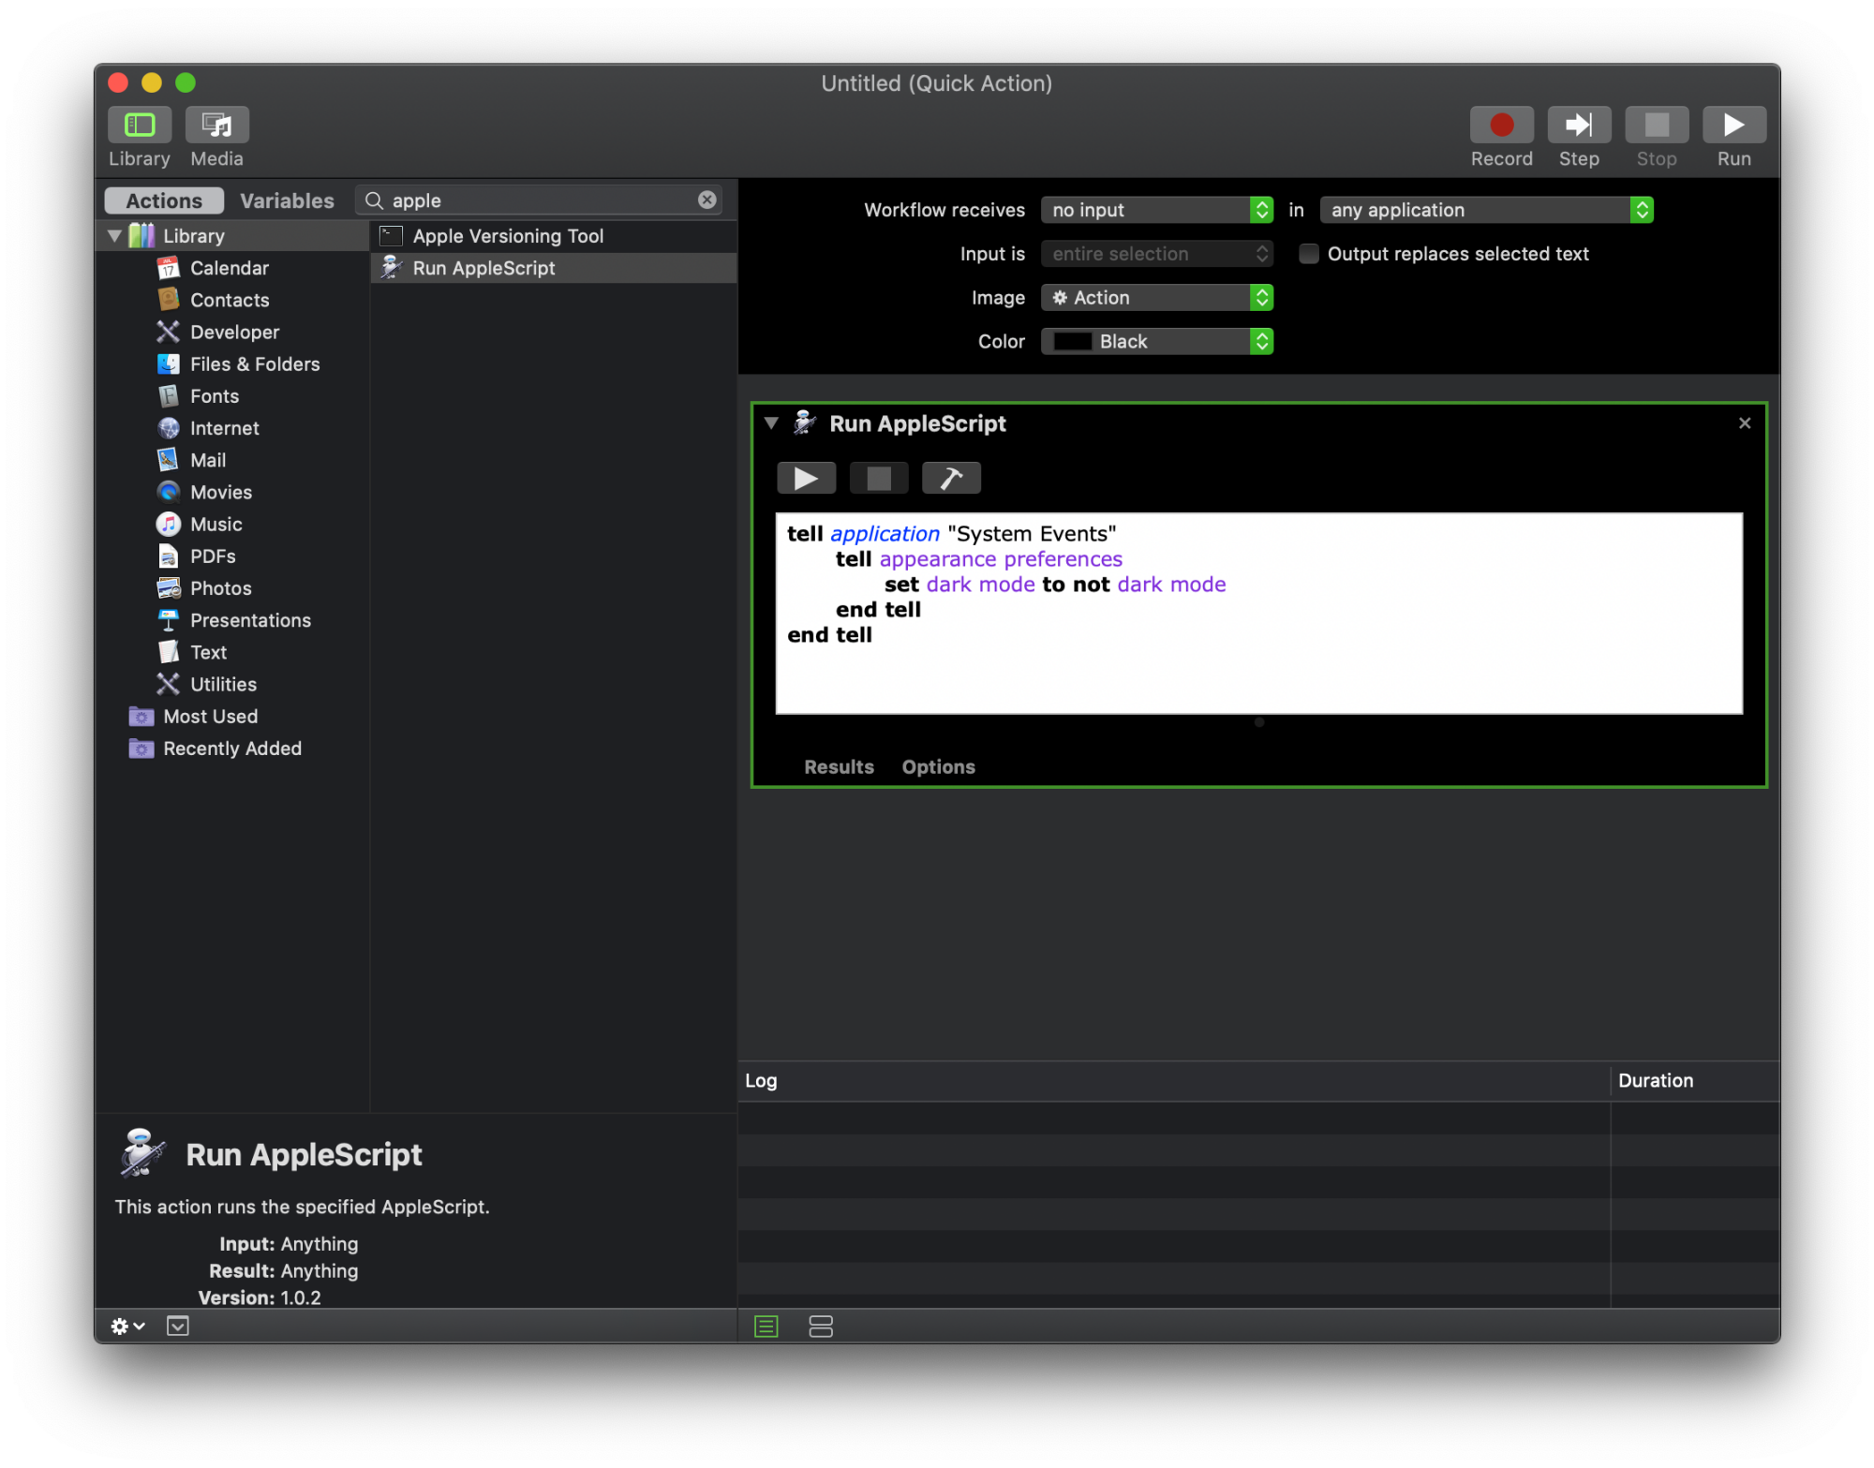Collapse the Library tree
This screenshot has height=1468, width=1874.
pos(114,236)
